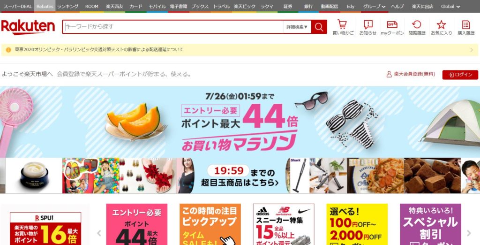Click the red search magnifier button

(319, 27)
